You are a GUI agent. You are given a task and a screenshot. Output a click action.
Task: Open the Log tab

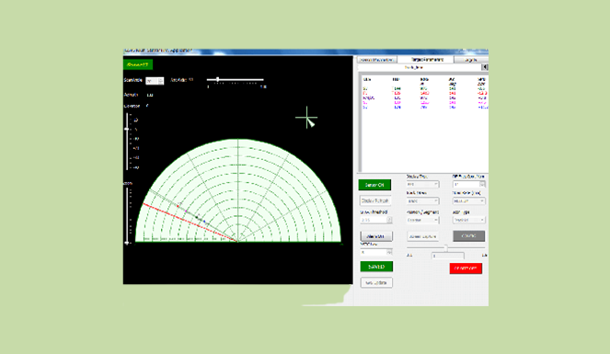pyautogui.click(x=471, y=60)
